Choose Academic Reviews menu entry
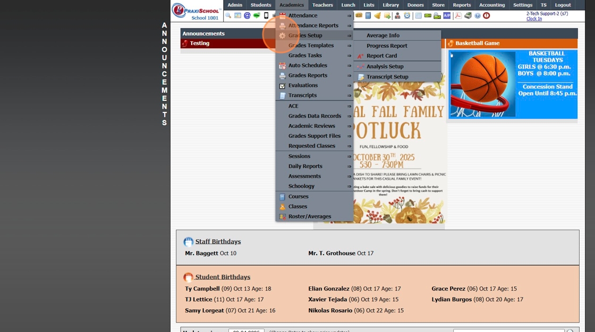Viewport: 595px width, 332px height. coord(311,126)
